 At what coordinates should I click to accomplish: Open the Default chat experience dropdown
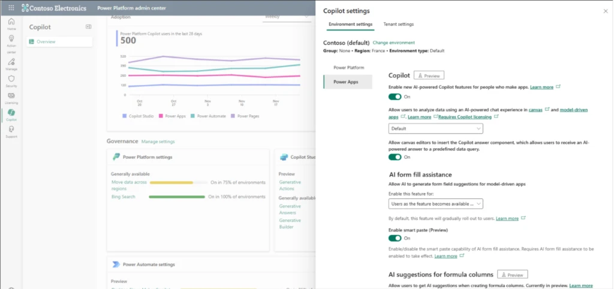435,128
